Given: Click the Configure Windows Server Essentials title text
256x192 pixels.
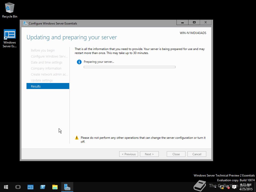Looking at the screenshot, I should [53, 23].
